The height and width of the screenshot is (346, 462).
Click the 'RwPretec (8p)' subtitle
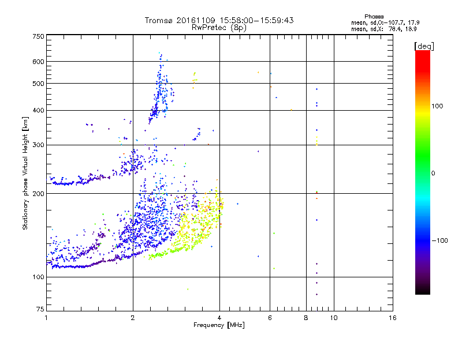point(219,28)
